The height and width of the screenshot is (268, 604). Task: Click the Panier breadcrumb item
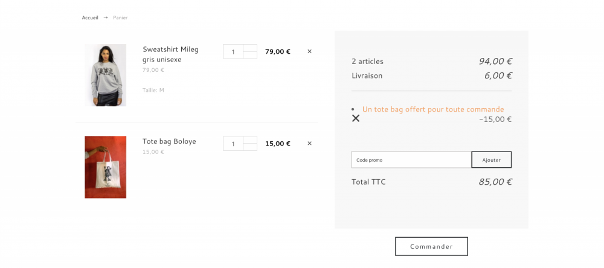click(x=120, y=18)
